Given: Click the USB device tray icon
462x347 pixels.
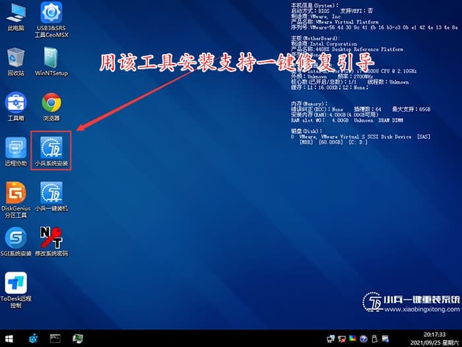Looking at the screenshot, I should click(374, 339).
